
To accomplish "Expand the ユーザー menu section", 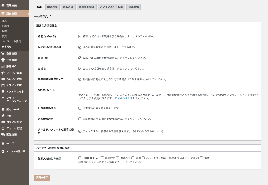I will [11, 143].
